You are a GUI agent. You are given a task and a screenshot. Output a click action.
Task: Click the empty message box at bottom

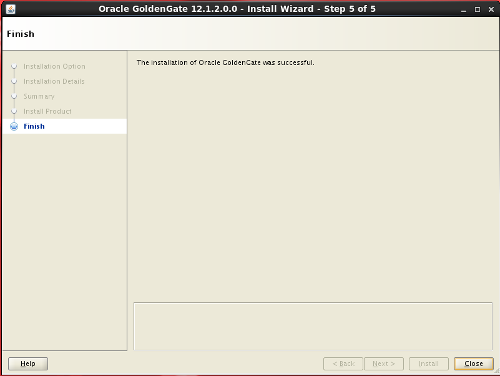pyautogui.click(x=313, y=326)
